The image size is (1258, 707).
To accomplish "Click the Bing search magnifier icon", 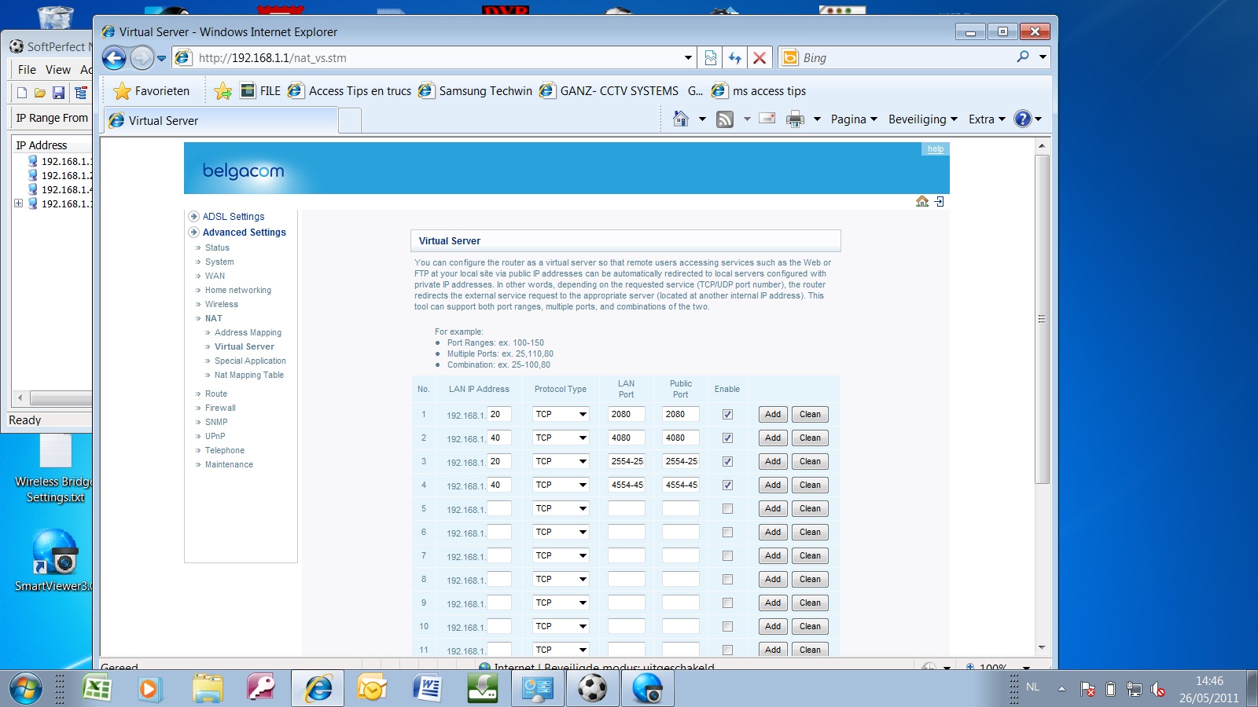I will [x=1023, y=57].
